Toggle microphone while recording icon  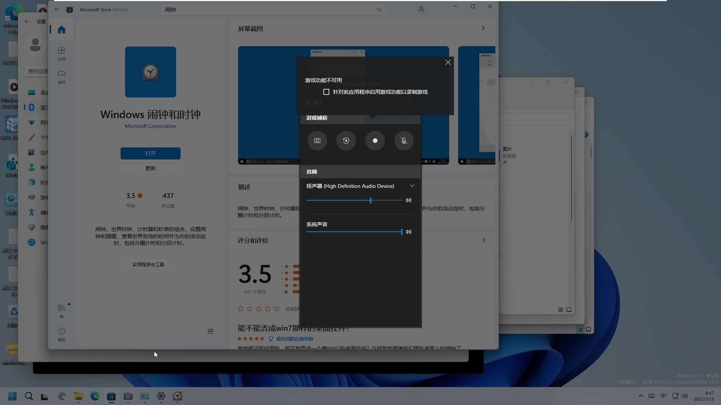(404, 141)
